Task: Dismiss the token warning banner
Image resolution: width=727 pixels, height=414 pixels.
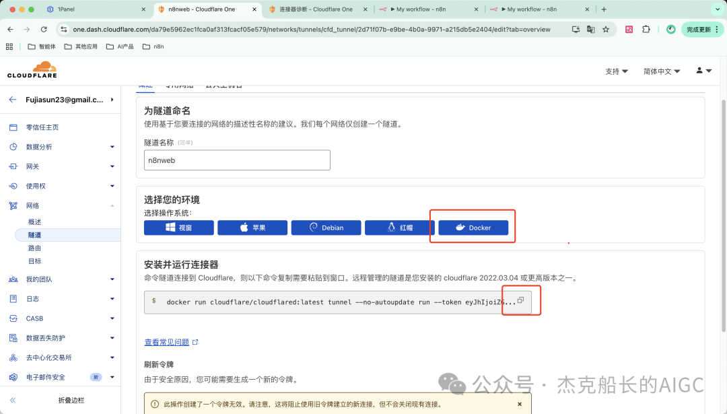Action: click(x=520, y=405)
